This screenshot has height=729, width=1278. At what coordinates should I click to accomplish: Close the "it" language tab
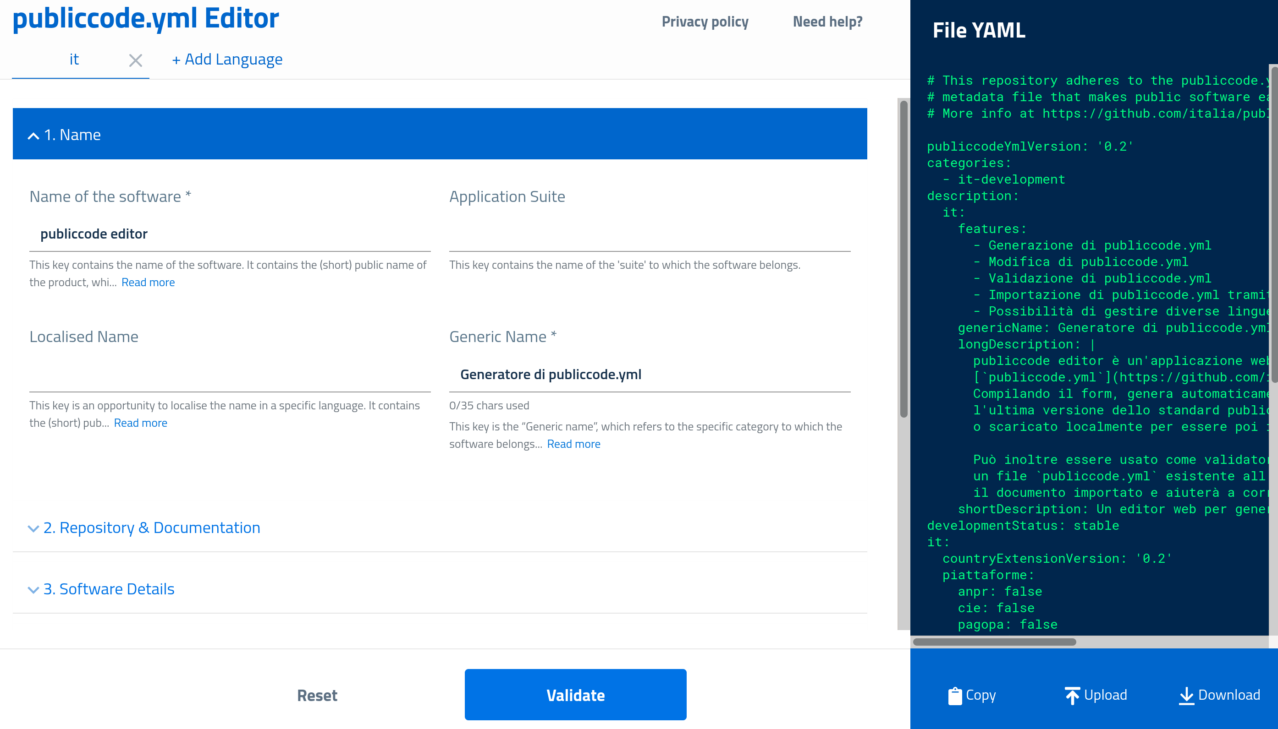tap(135, 60)
